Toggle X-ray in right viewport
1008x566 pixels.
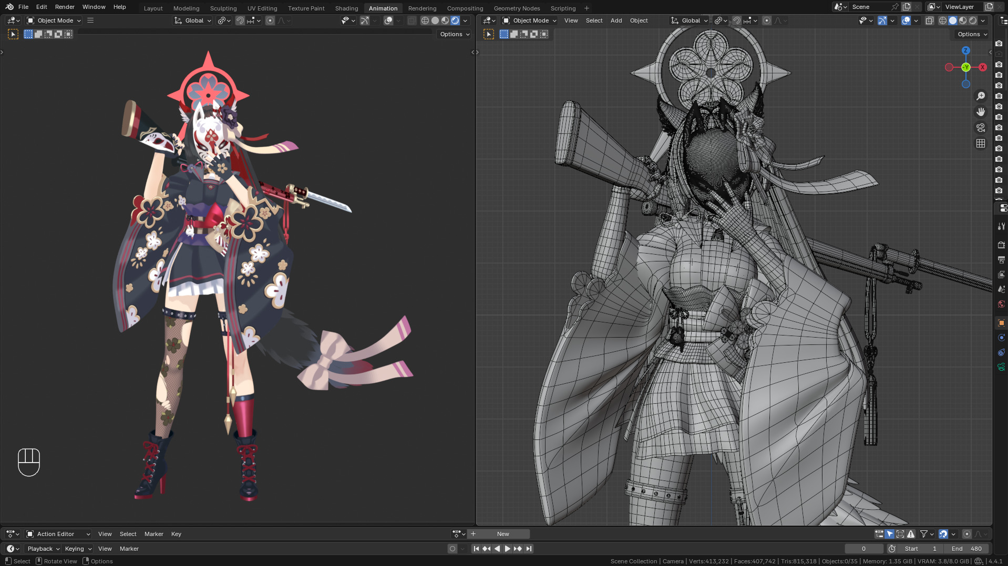tap(929, 20)
